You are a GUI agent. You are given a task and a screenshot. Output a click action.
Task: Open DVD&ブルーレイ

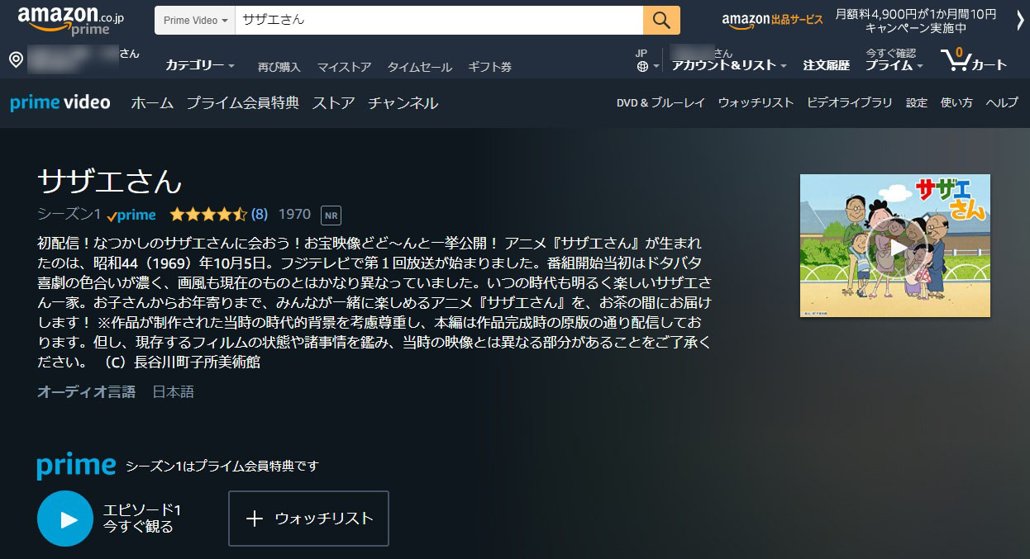click(661, 103)
